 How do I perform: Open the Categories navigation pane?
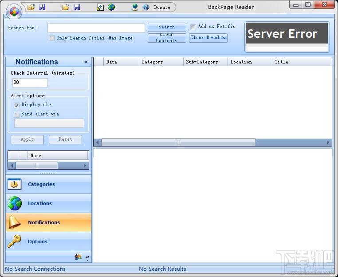[48, 184]
